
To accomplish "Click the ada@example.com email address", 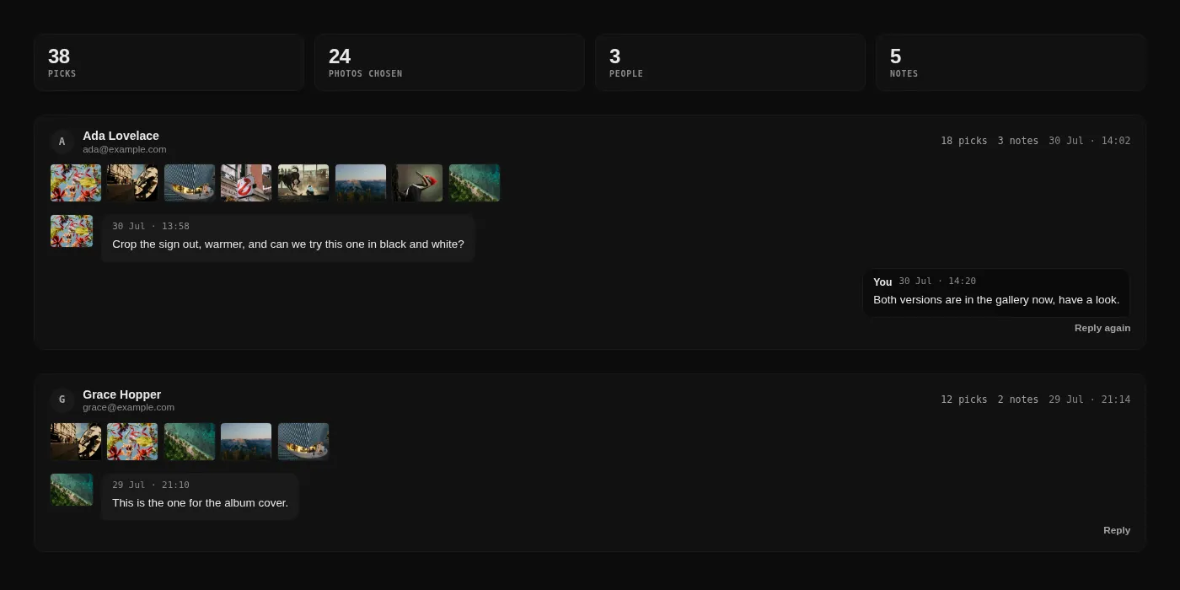I will point(125,149).
